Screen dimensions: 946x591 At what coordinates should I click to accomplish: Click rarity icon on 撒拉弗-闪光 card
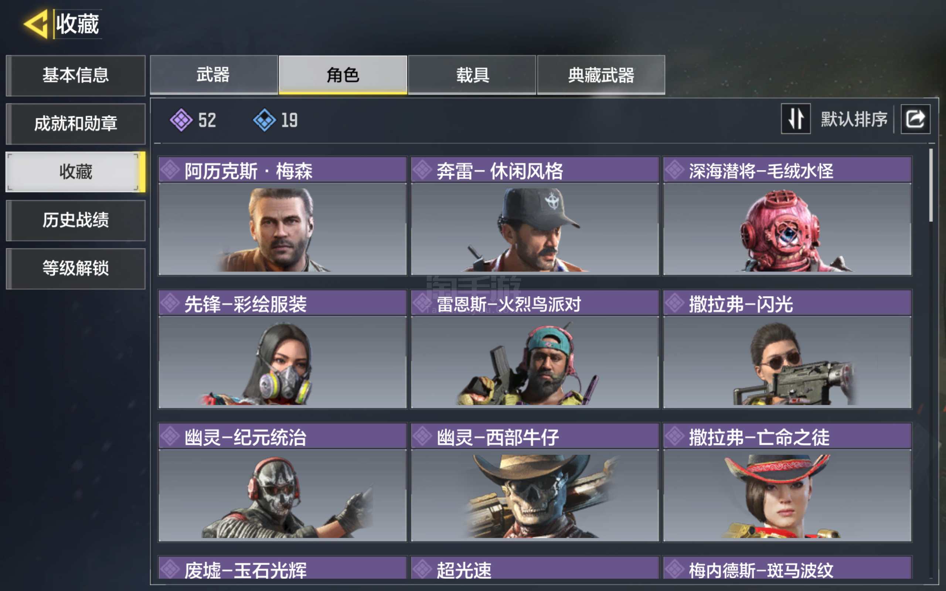[x=675, y=303]
